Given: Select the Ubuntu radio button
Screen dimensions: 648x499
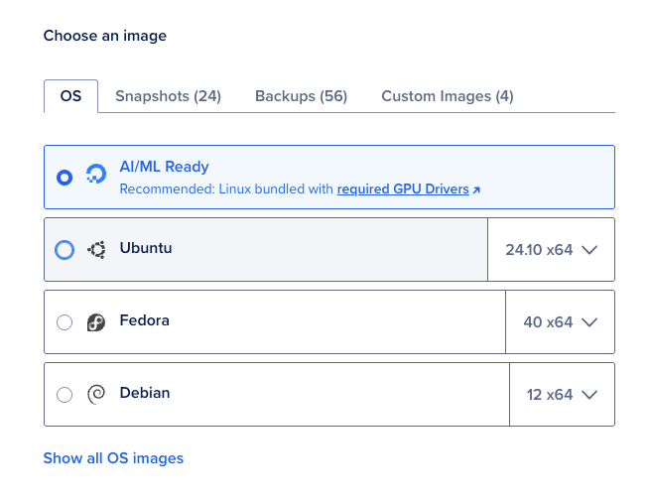Looking at the screenshot, I should coord(65,250).
